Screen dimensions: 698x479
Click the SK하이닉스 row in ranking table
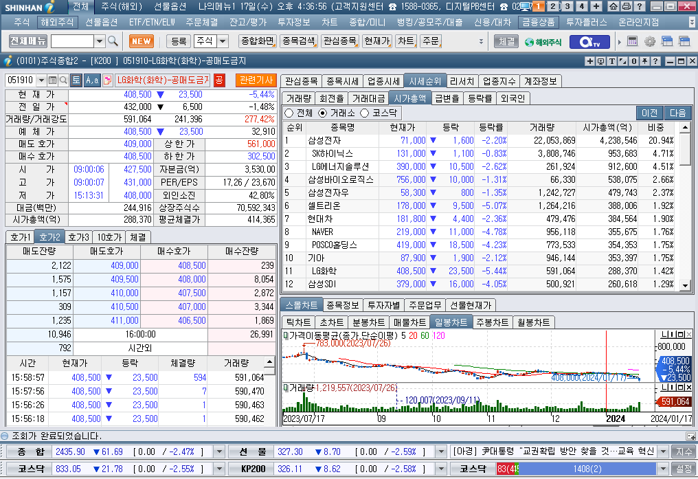click(x=479, y=153)
